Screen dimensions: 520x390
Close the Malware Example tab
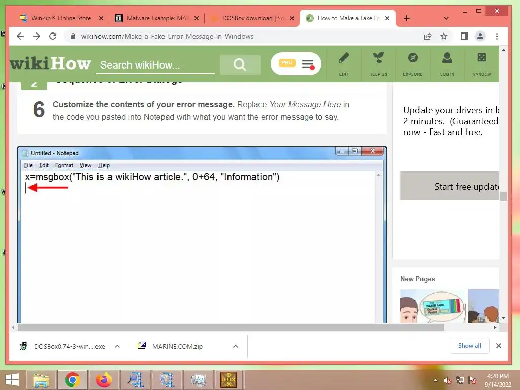pos(197,18)
